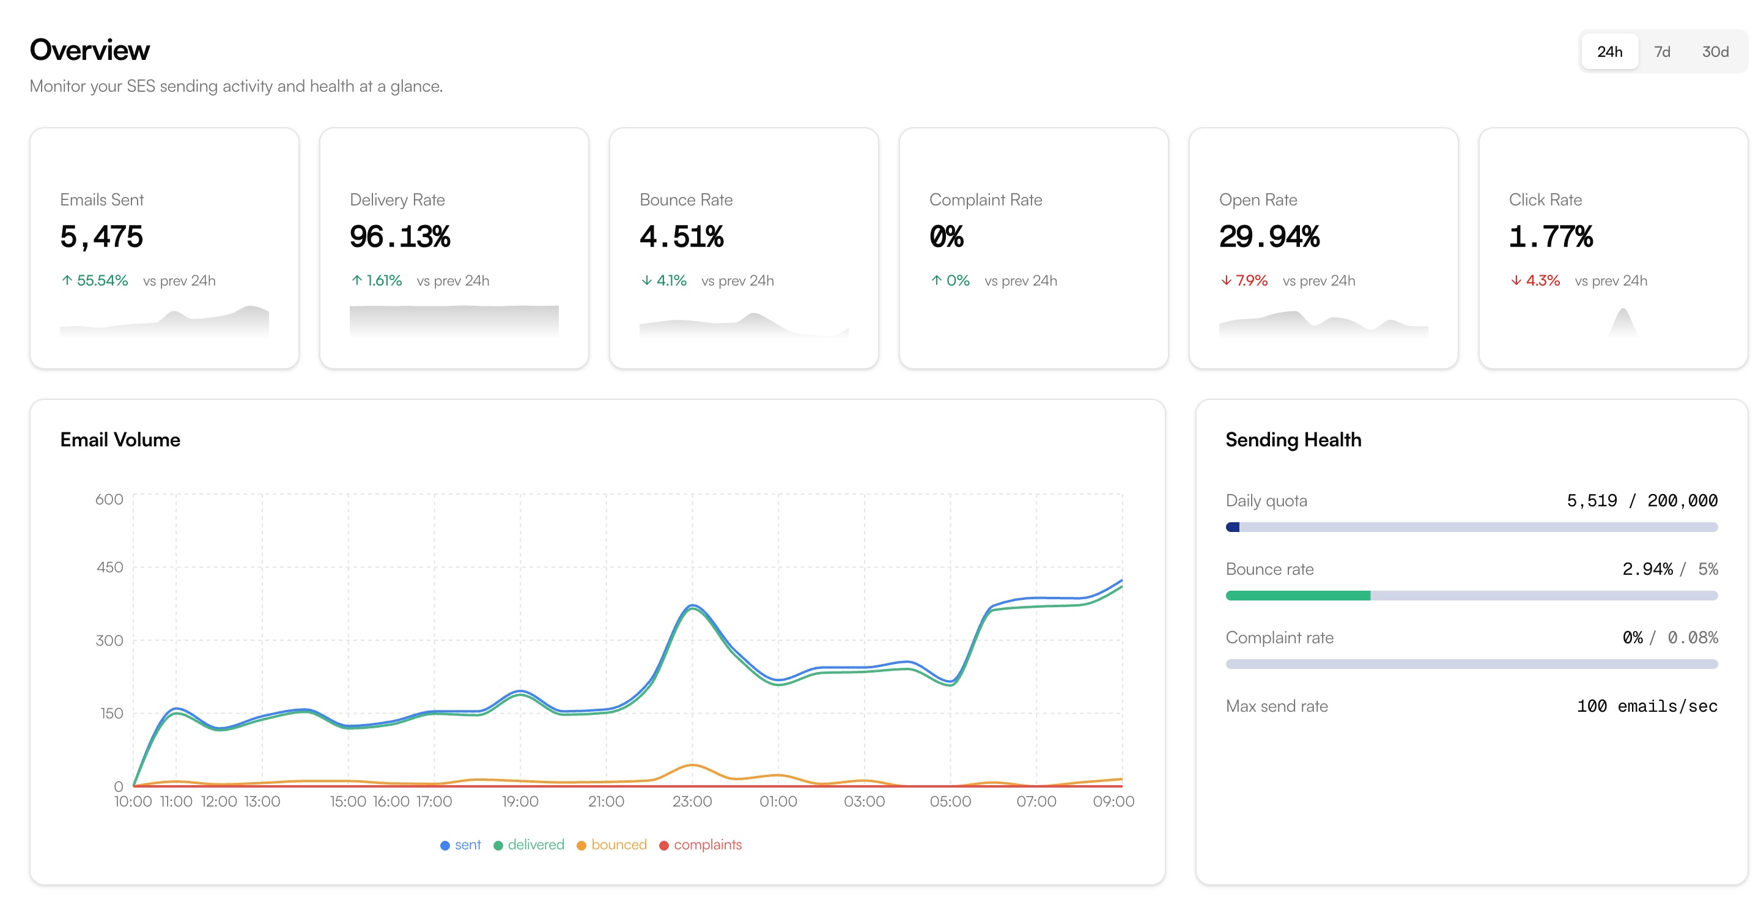Click the 100 emails/sec value
The height and width of the screenshot is (905, 1761).
[x=1647, y=706]
